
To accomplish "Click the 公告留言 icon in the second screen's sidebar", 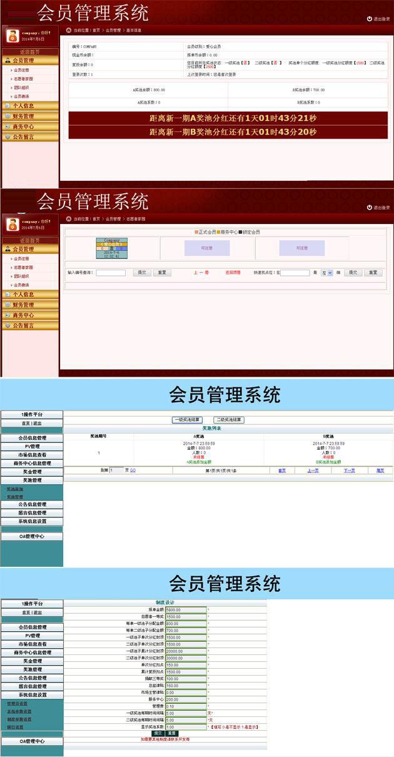I will pyautogui.click(x=8, y=325).
